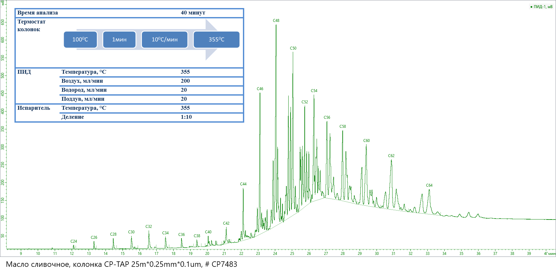Click the 40 минут analysis time value

[x=193, y=13]
